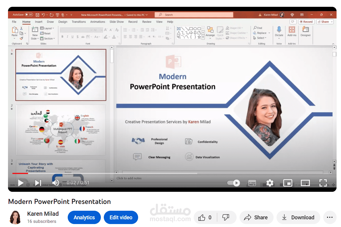This screenshot has height=227, width=341.
Task: Open the Designer pane
Action: (x=306, y=32)
